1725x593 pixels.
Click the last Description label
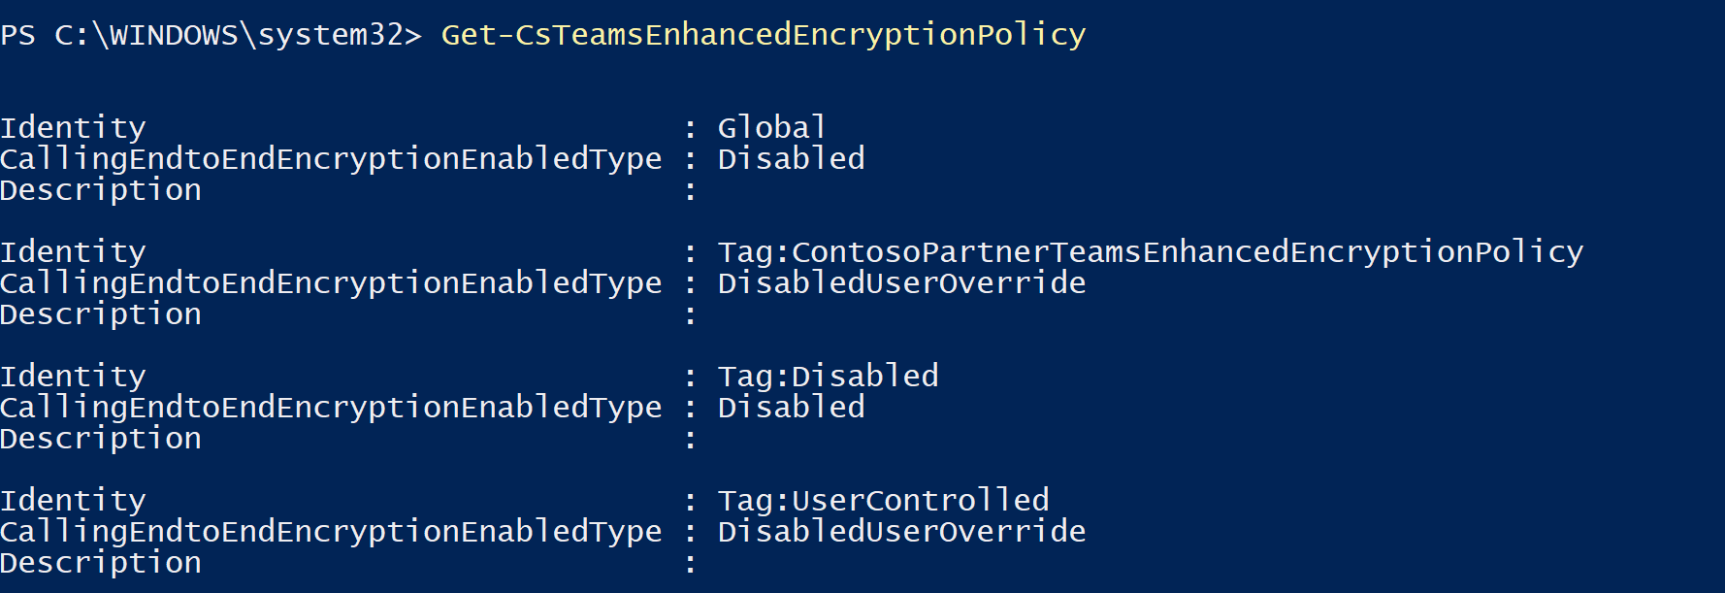tap(101, 563)
